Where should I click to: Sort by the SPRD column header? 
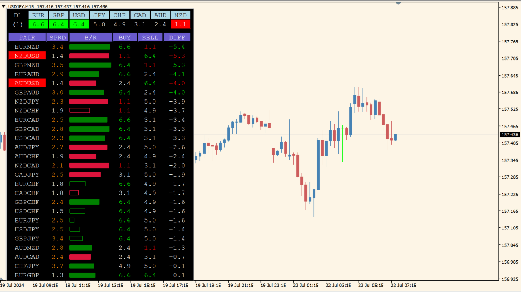click(57, 38)
